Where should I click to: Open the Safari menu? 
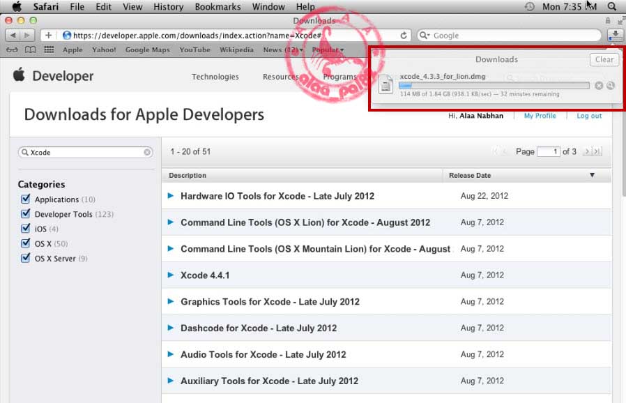click(x=45, y=7)
